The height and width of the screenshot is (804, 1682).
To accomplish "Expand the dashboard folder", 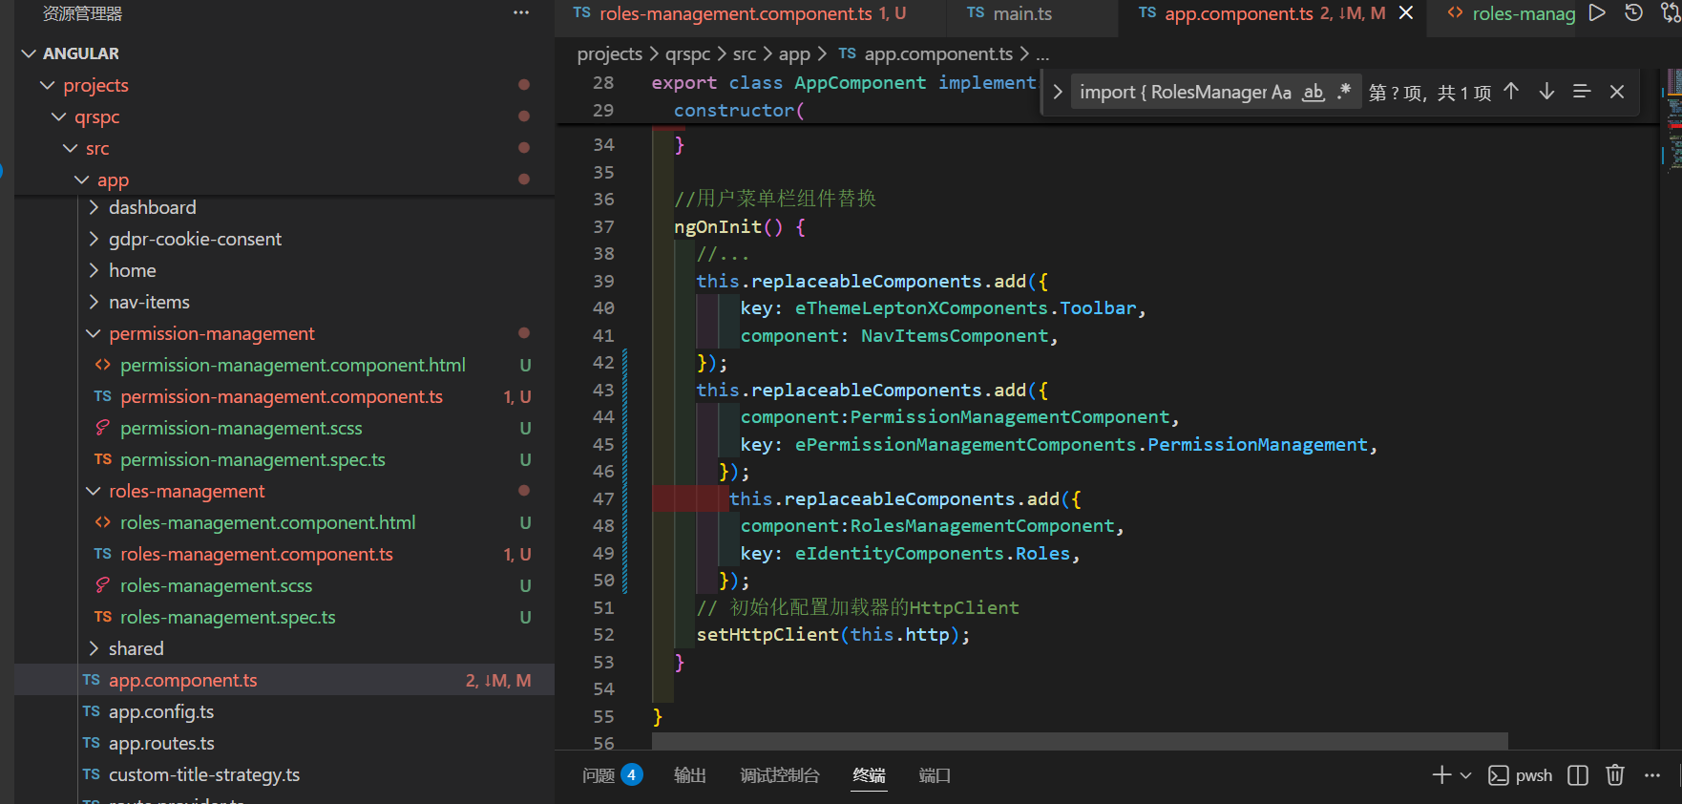I will click(152, 207).
